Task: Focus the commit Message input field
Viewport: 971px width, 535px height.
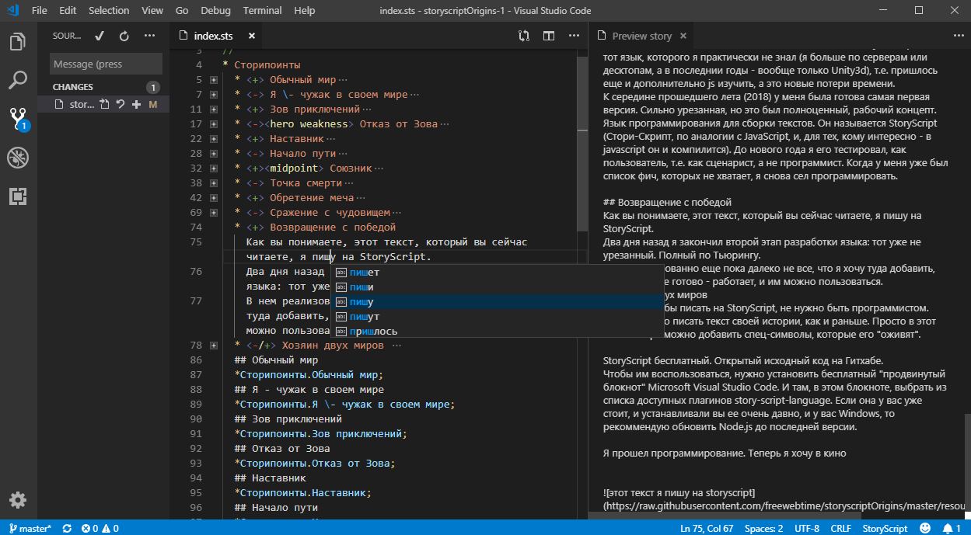Action: coord(106,64)
